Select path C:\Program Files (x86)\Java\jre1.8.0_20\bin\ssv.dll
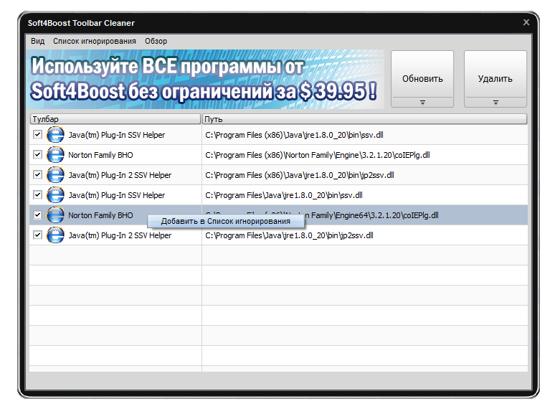 point(294,135)
